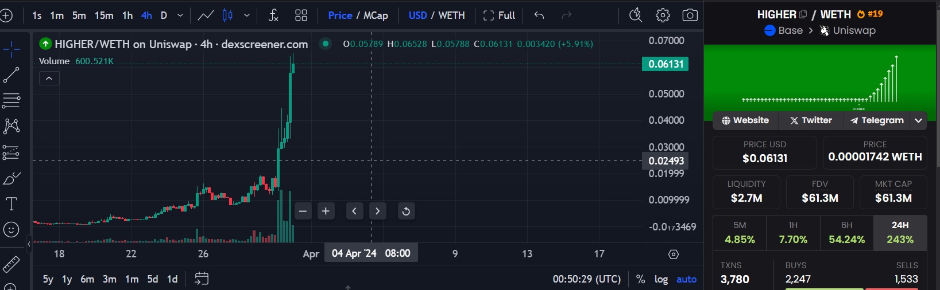The height and width of the screenshot is (290, 940).
Task: Select the ruler measure tool
Action: [11, 264]
